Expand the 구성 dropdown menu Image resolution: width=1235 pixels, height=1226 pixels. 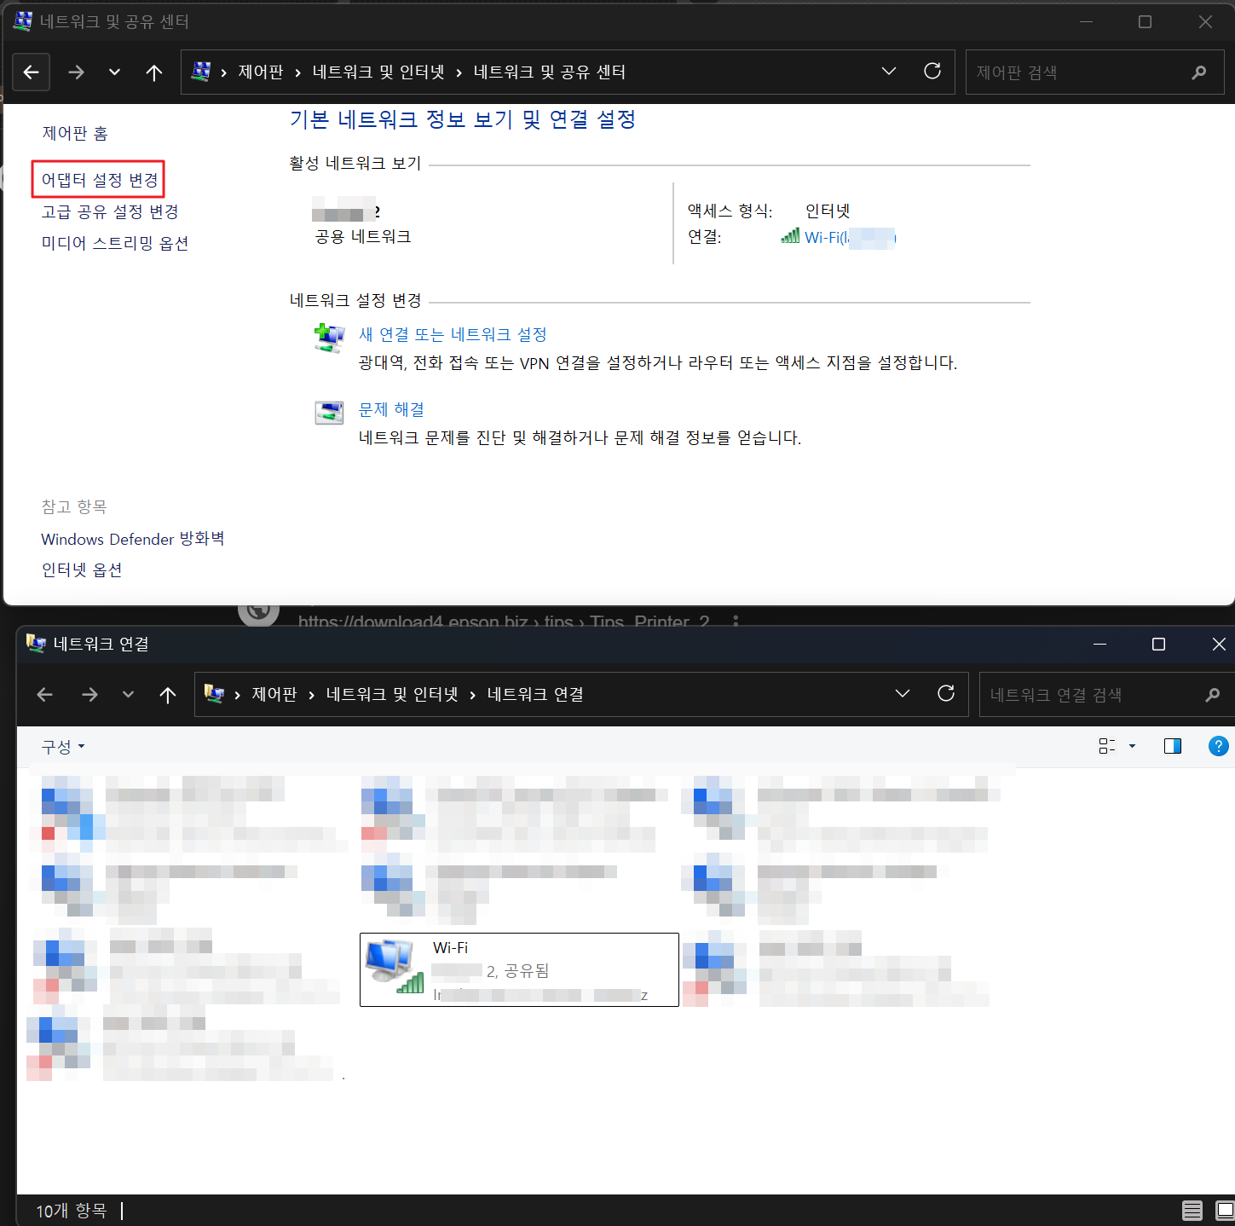click(x=63, y=747)
